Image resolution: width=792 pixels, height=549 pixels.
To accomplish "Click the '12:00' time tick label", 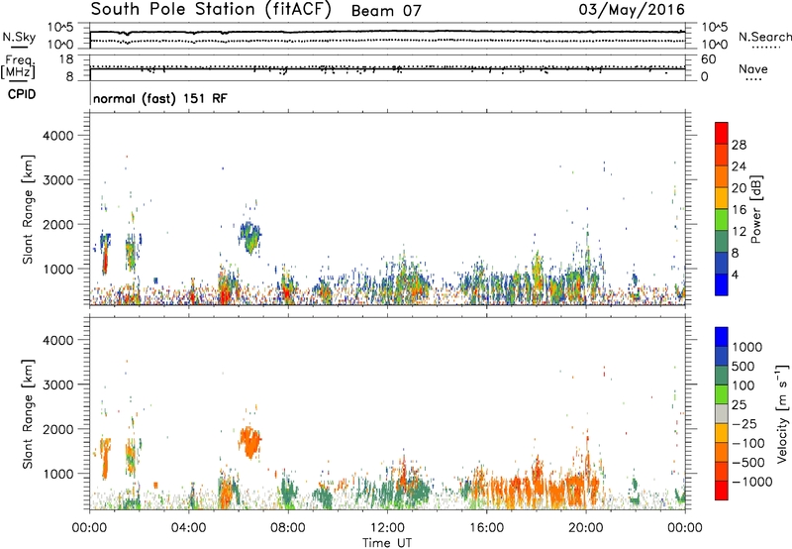I will pos(387,528).
